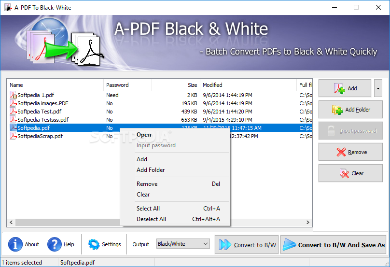Click Convert to B/W And Save As
Screen dimensions: 390x267
pos(334,245)
